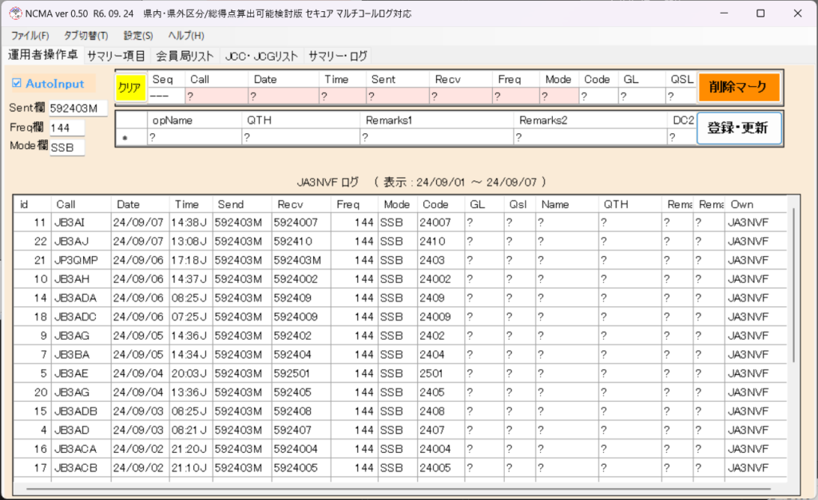
Task: Click the 登録・更新 button
Action: click(x=738, y=128)
